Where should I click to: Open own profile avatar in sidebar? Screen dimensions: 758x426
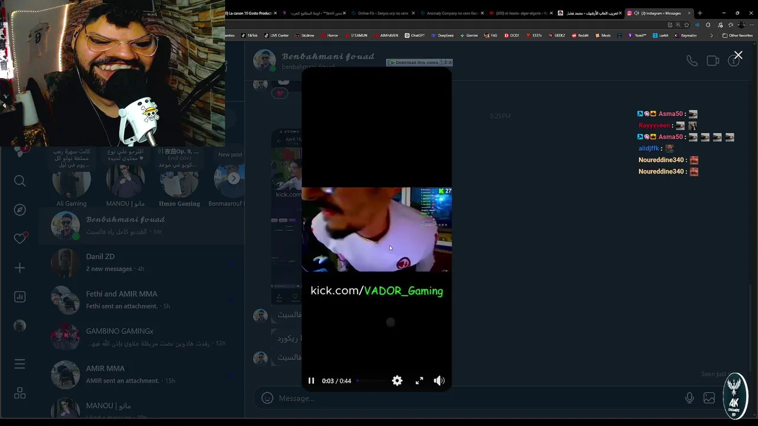[20, 326]
